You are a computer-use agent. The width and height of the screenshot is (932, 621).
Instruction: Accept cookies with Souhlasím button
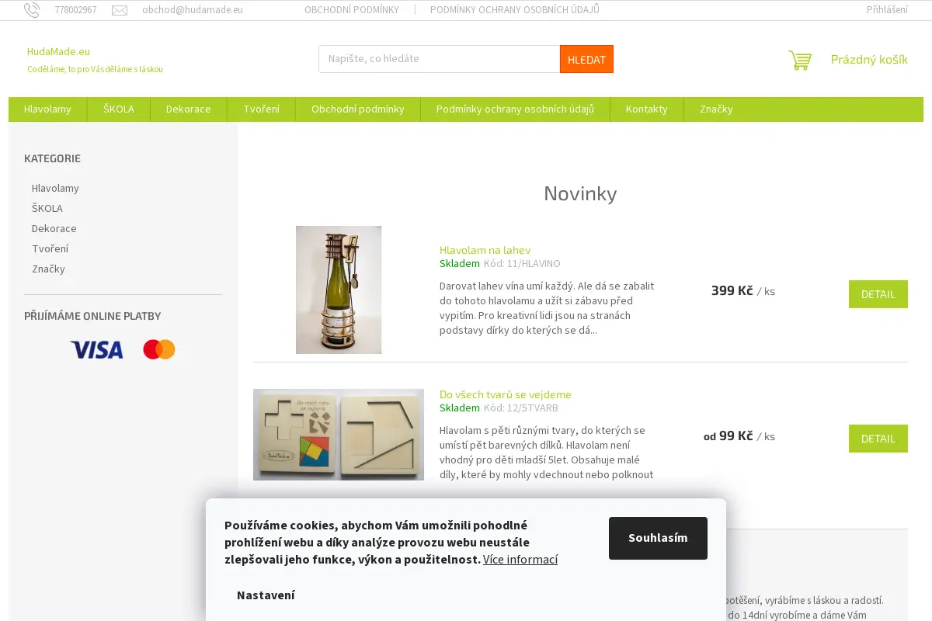point(658,538)
